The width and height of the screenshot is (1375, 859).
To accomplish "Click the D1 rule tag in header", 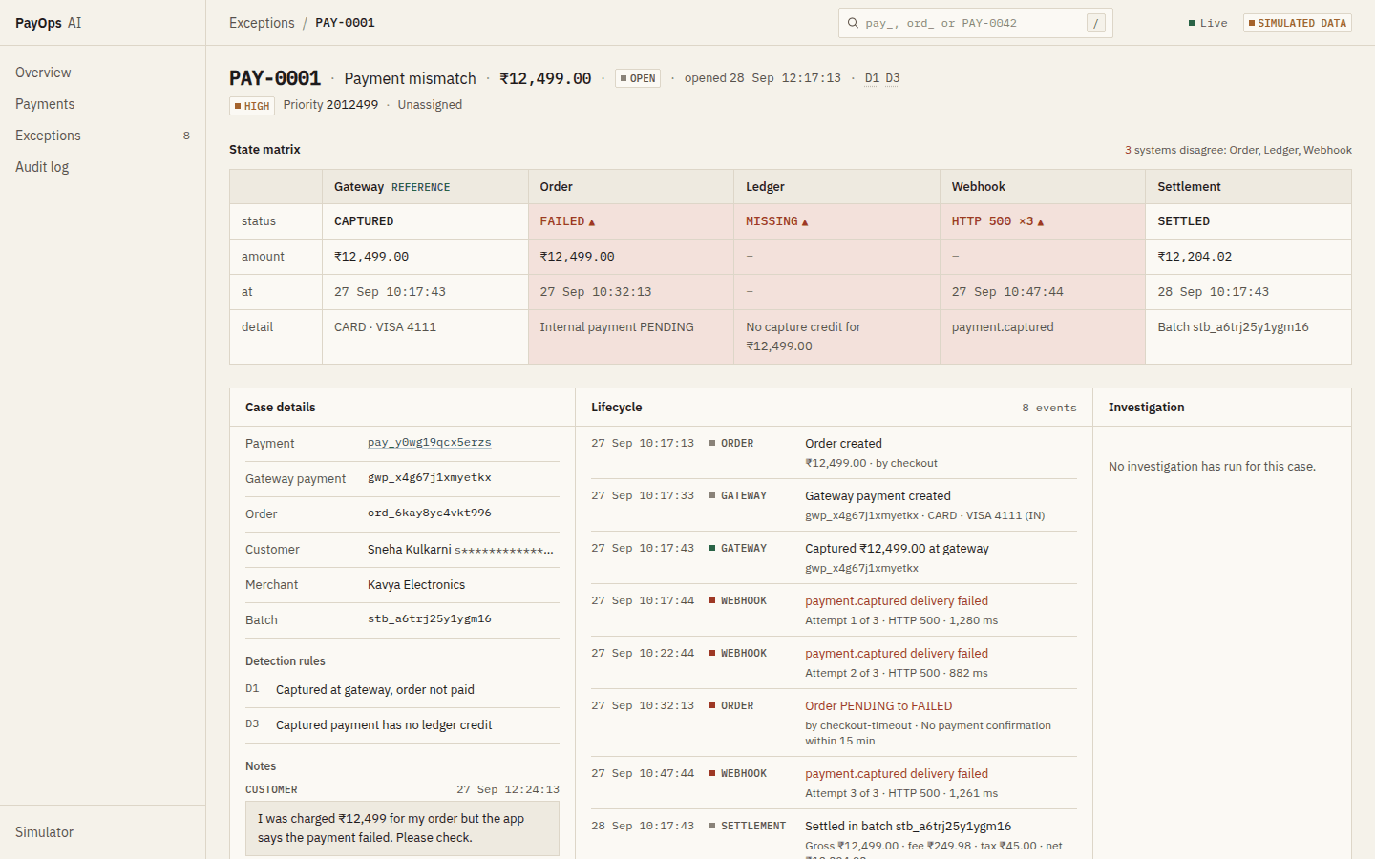I will (x=872, y=78).
